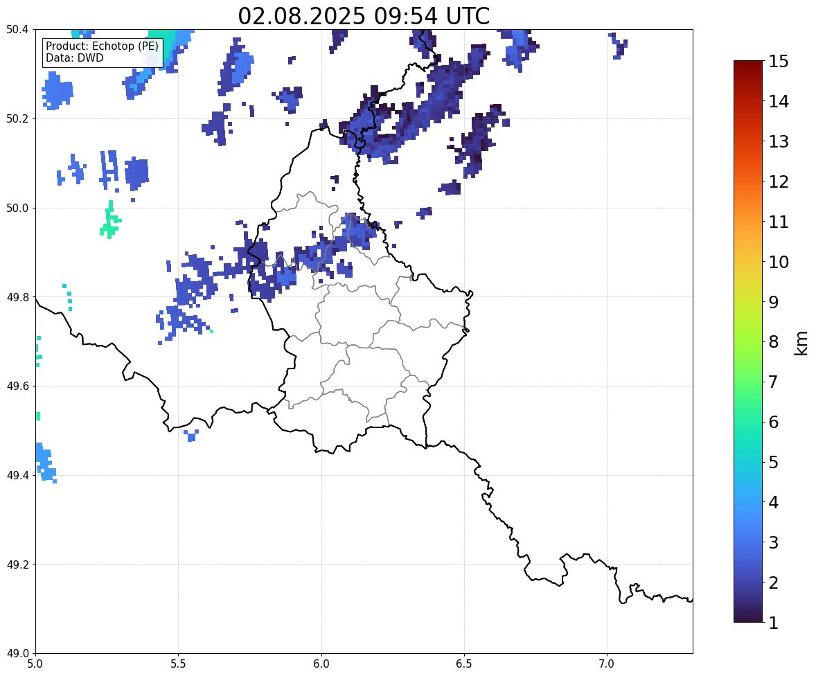The image size is (816, 676).
Task: Click the colorbar label '14'
Action: click(x=779, y=102)
